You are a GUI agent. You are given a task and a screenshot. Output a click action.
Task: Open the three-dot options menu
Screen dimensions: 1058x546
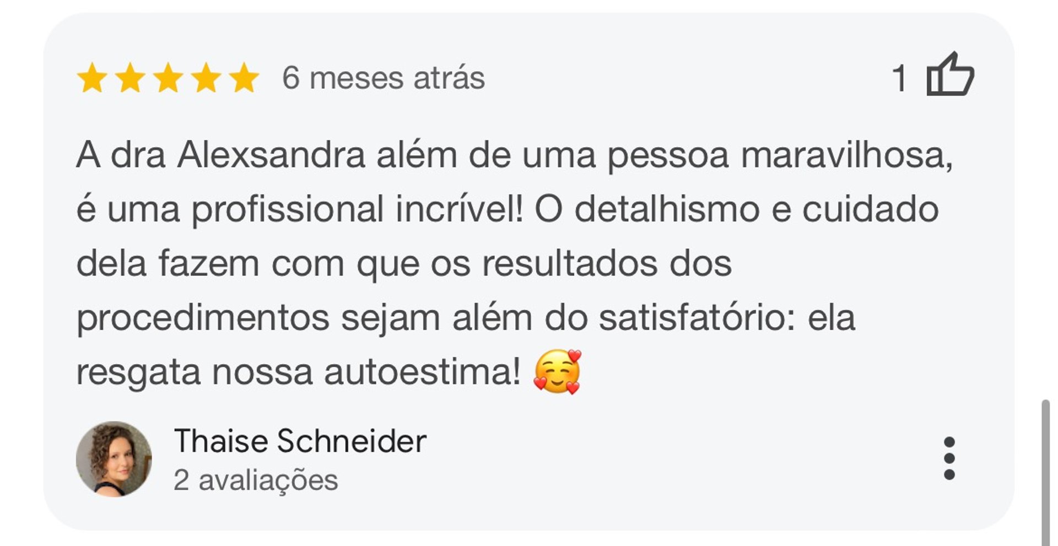[949, 458]
